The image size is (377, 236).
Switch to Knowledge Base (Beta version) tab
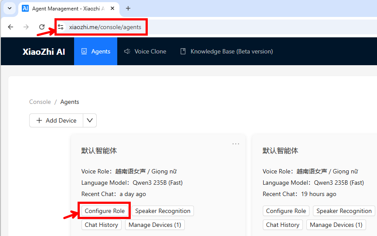(x=227, y=51)
